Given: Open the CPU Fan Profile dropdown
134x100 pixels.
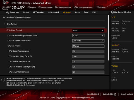Looking at the screenshot, I should [x=88, y=46].
